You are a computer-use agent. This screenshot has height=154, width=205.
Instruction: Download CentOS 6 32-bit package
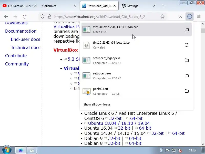tap(115, 118)
